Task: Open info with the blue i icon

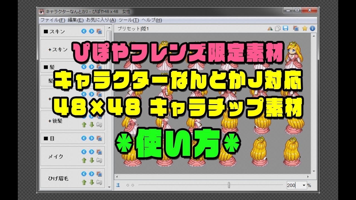Action: (312, 28)
